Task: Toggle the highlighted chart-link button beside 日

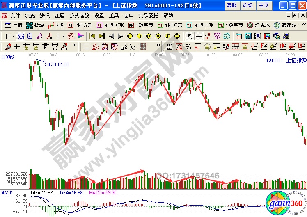Action: 21,36
